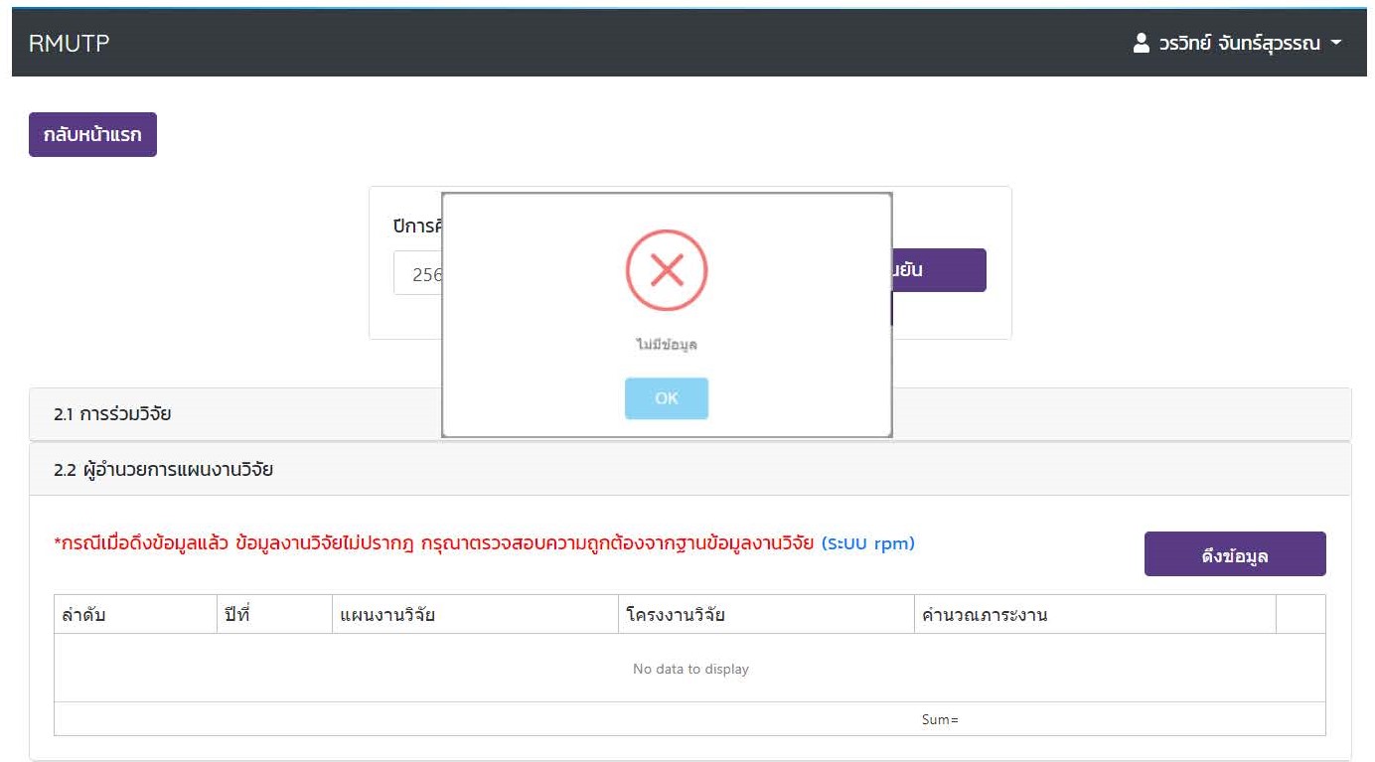This screenshot has width=1375, height=762.
Task: Click the user profile silhouette icon
Action: [x=1142, y=44]
